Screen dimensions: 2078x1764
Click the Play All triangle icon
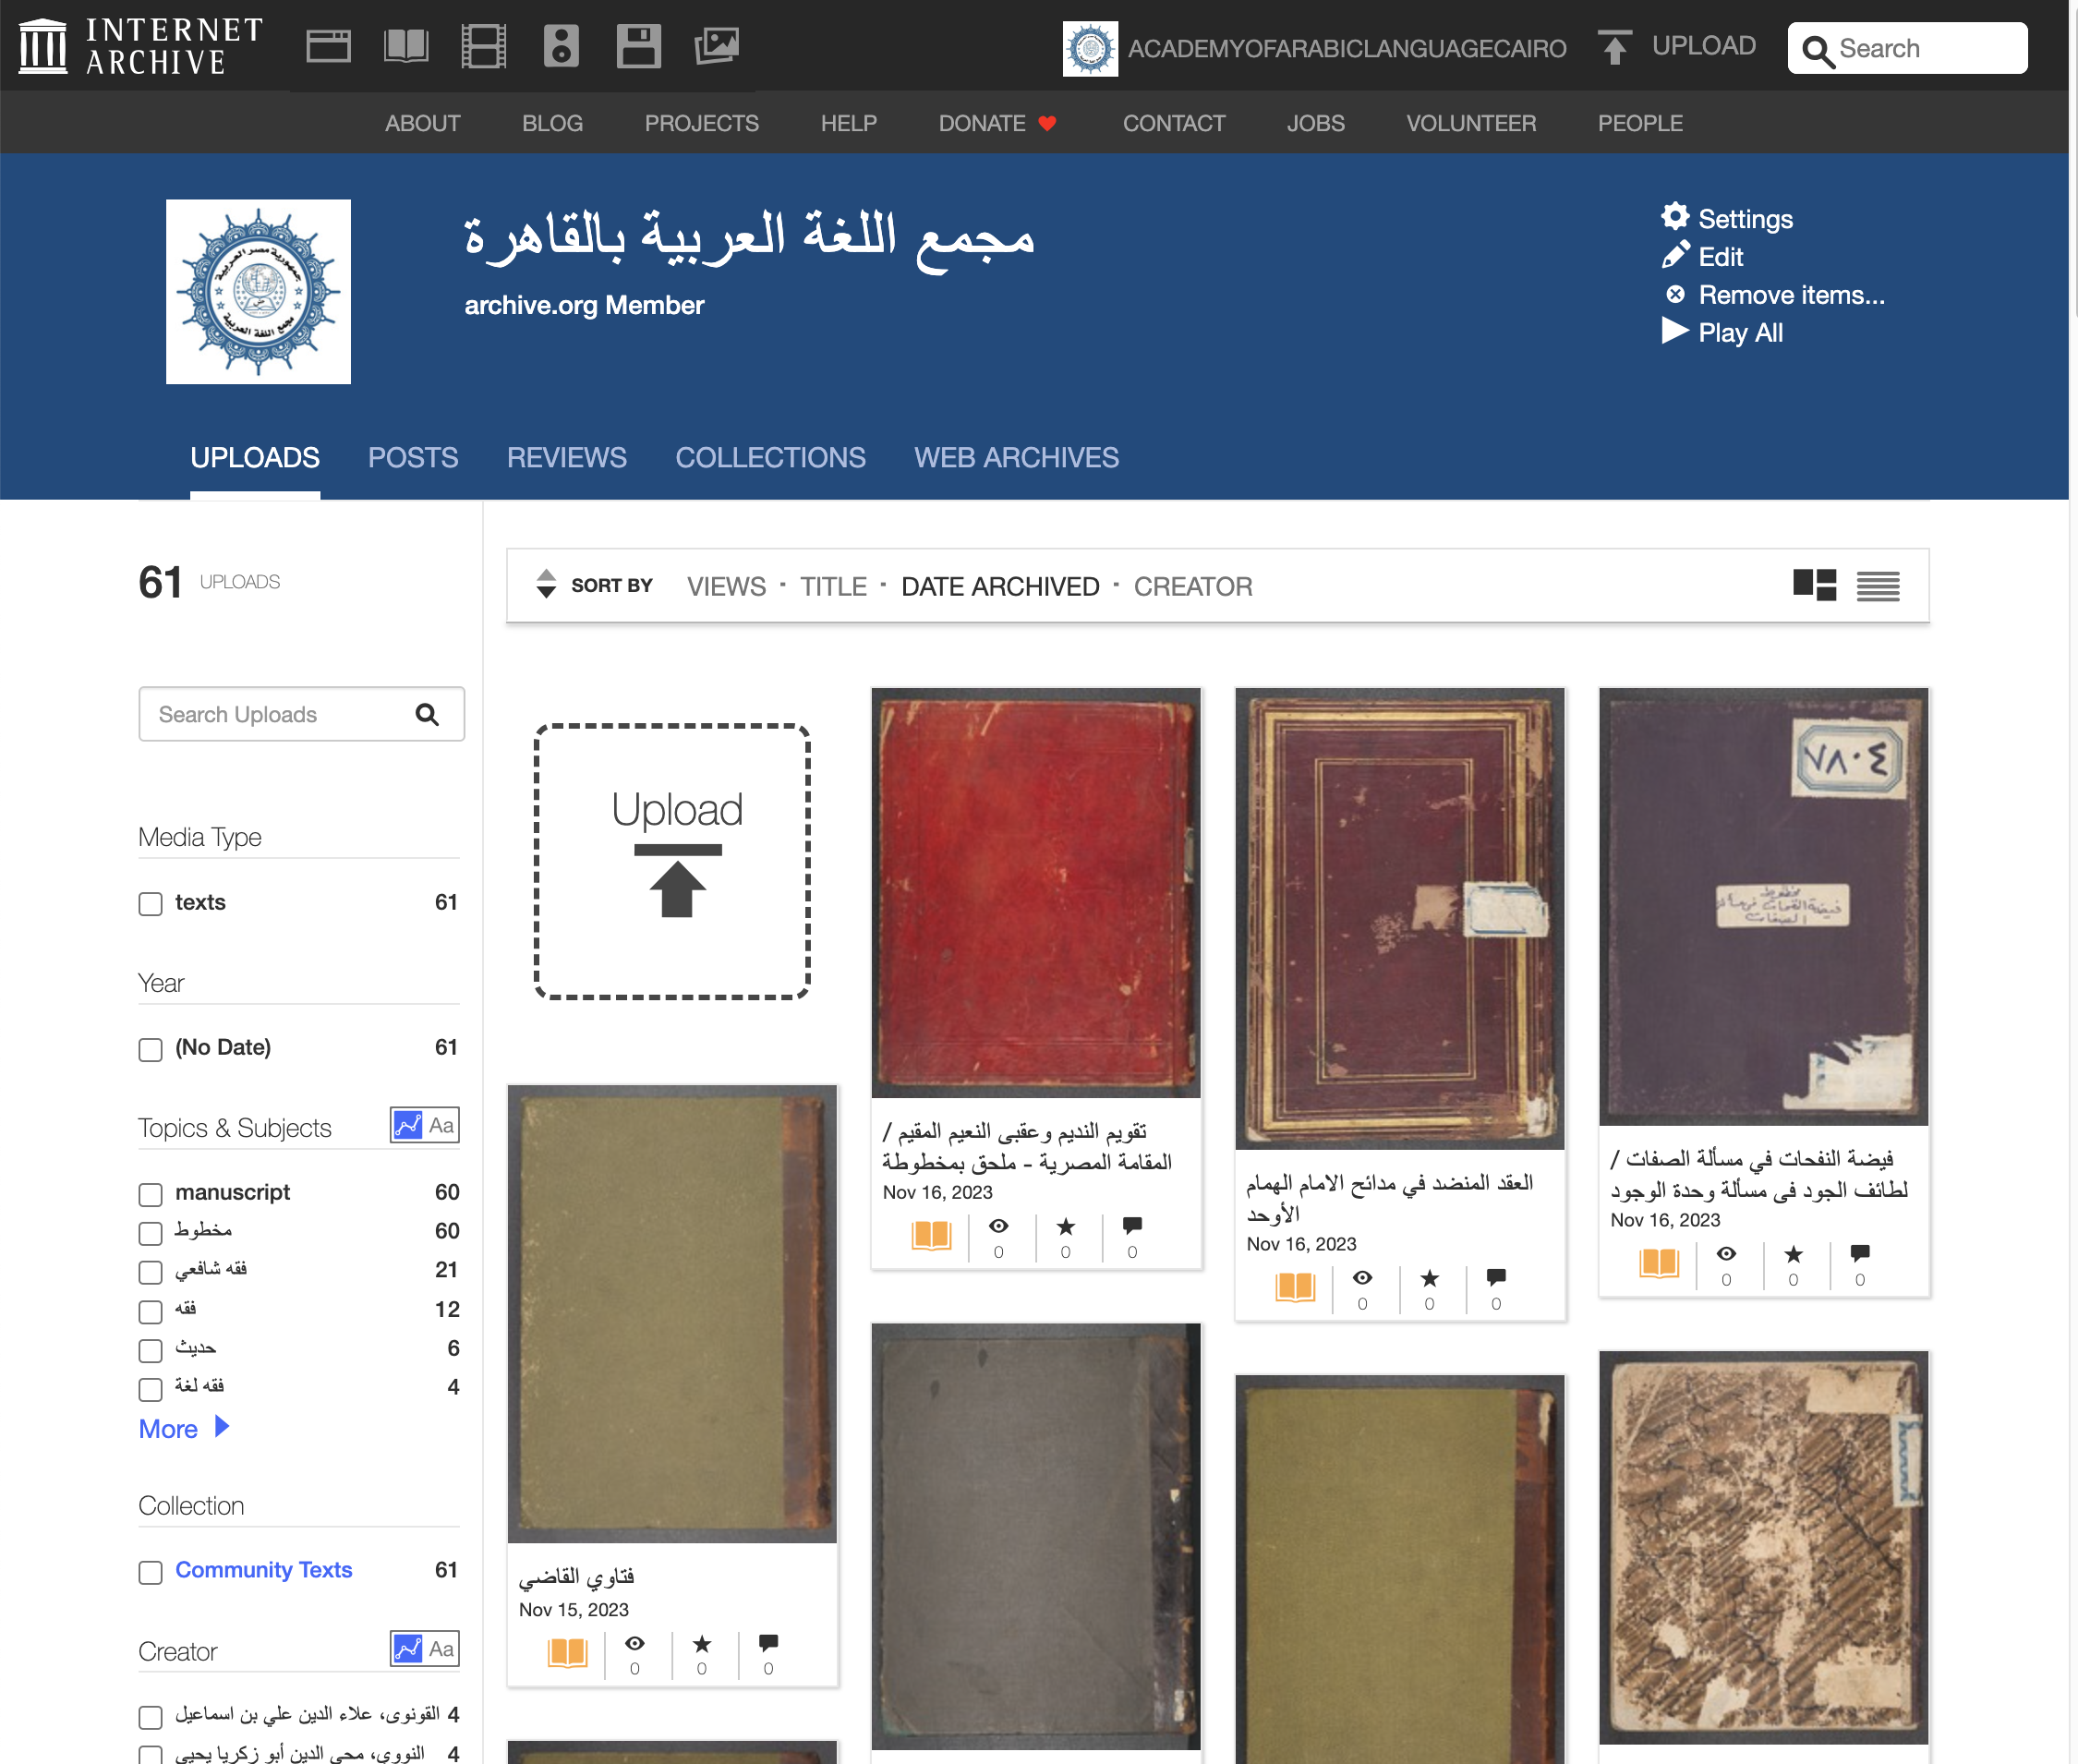pos(1675,331)
